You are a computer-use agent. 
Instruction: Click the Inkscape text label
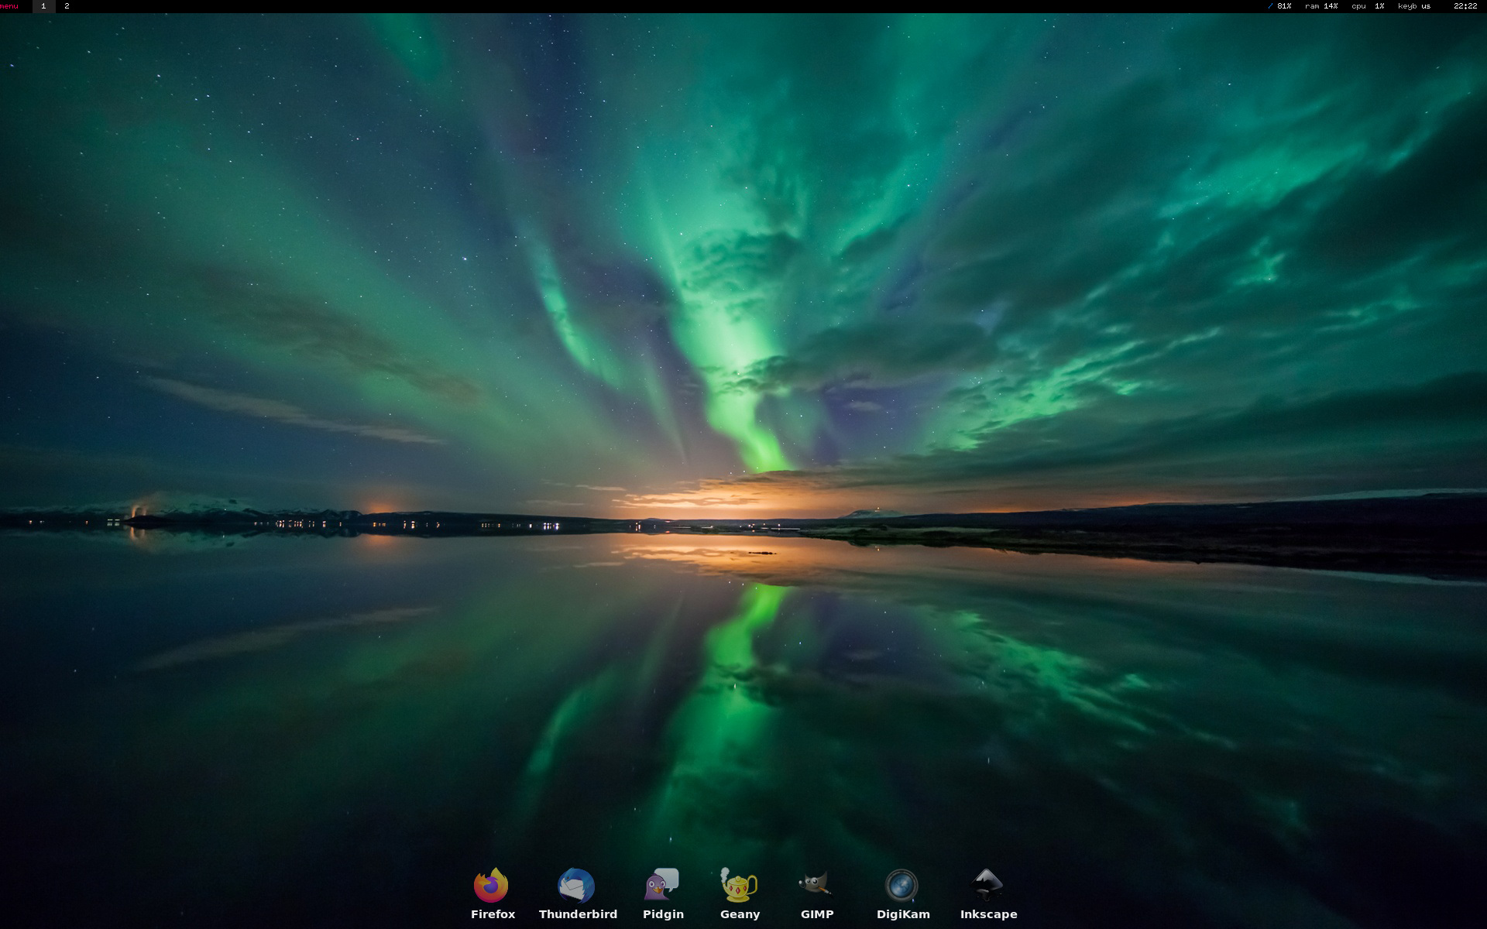coord(988,914)
